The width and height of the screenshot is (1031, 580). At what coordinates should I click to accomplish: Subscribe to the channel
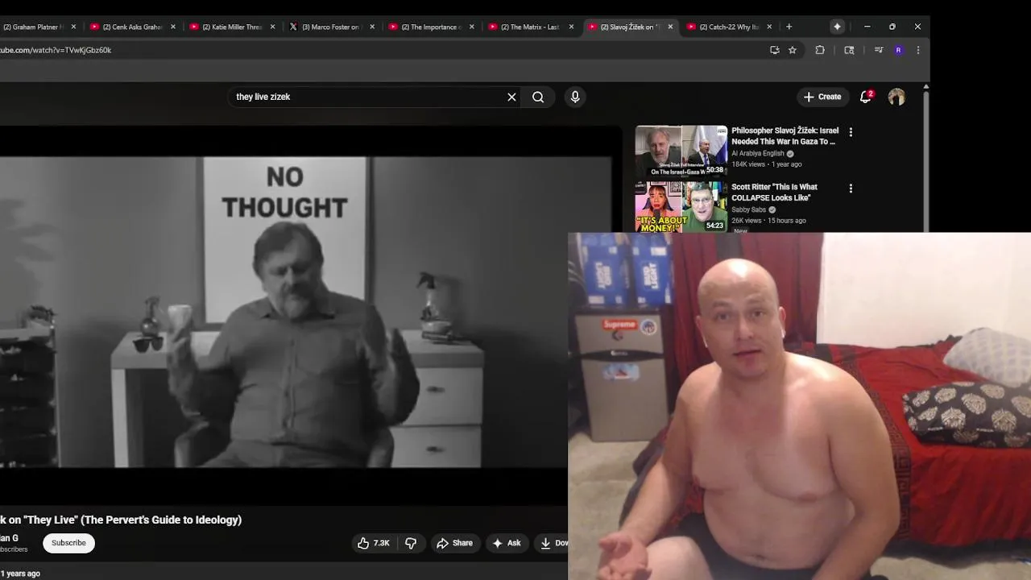pos(68,543)
